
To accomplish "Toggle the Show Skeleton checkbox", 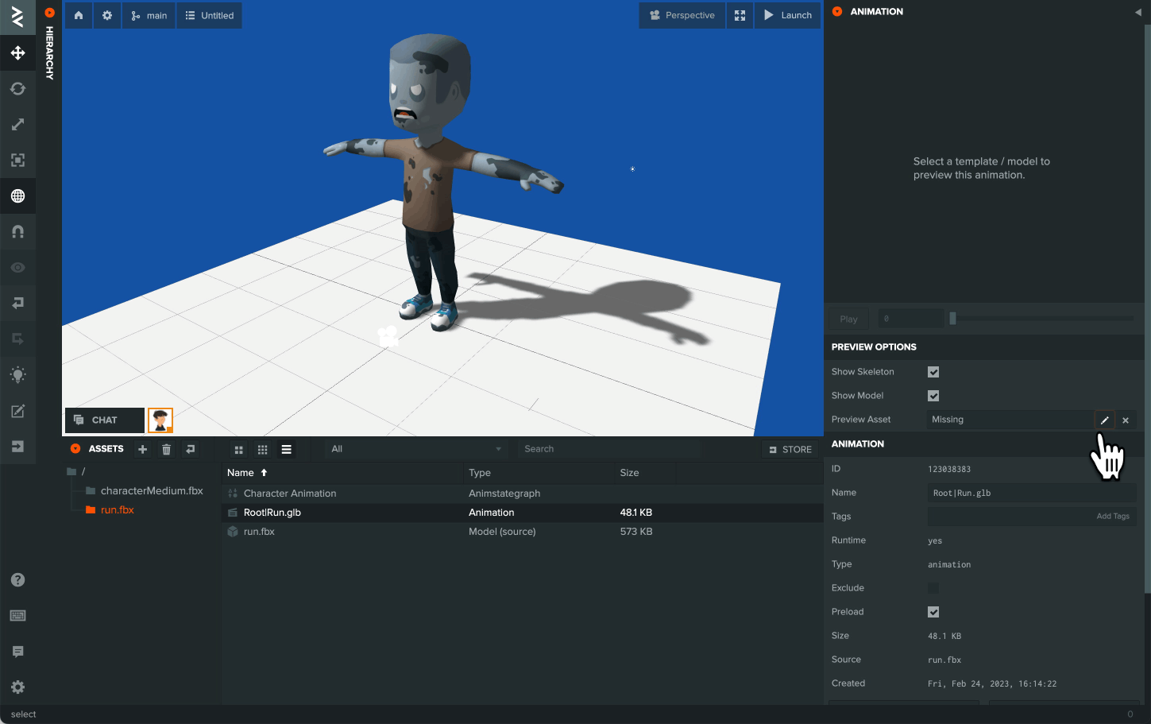I will pos(933,372).
